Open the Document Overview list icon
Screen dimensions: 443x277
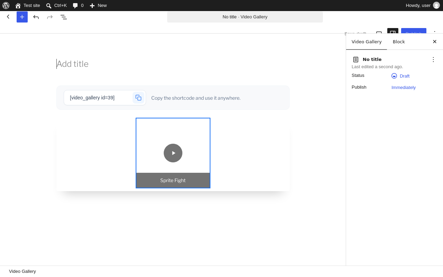pos(64,17)
